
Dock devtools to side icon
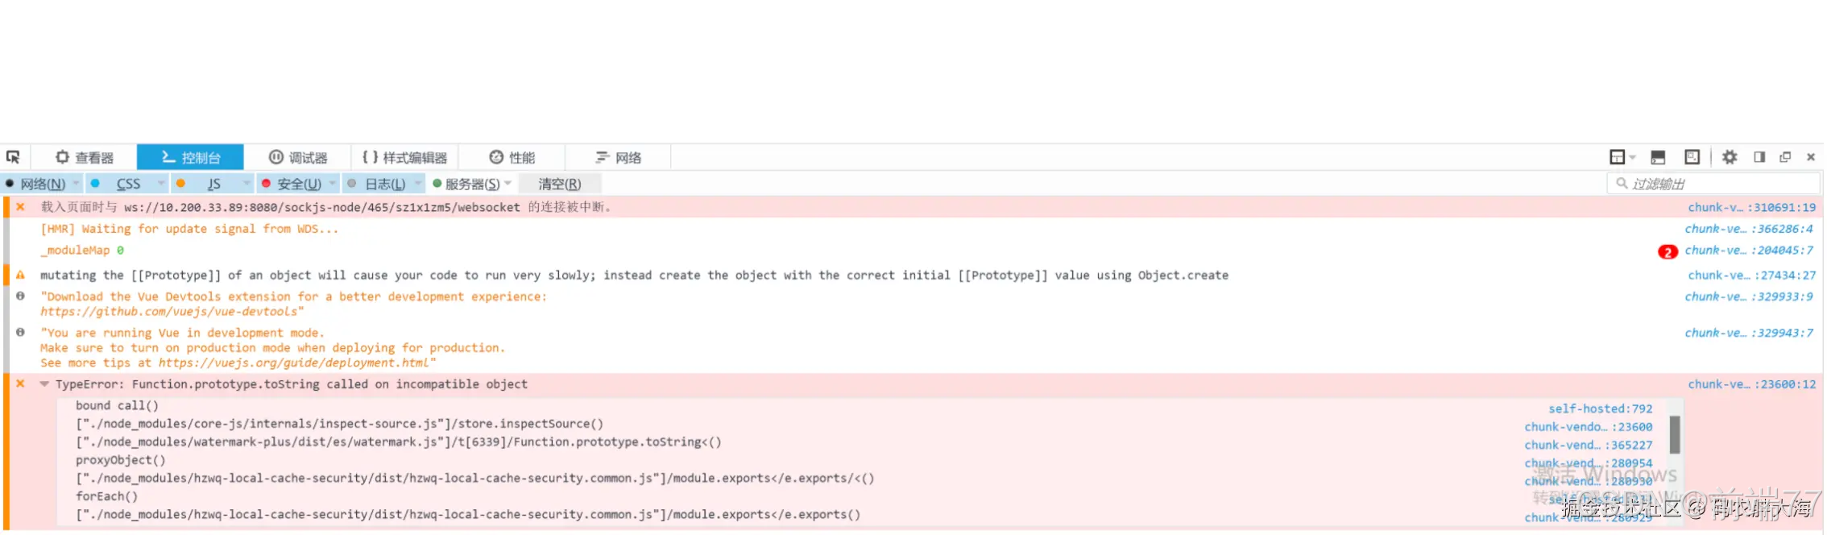1759,157
